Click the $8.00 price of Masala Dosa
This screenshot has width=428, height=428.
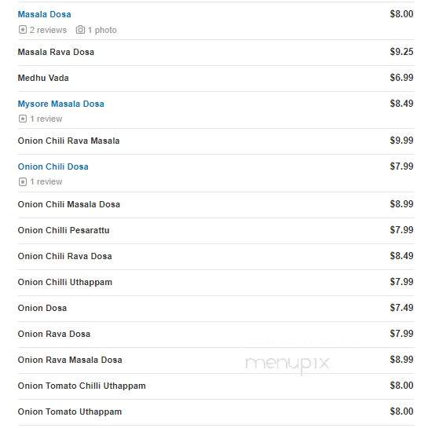click(401, 14)
